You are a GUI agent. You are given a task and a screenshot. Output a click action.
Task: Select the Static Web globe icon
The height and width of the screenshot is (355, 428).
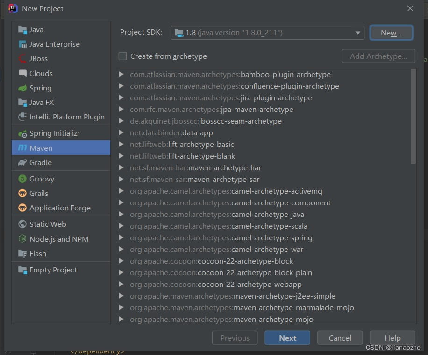[22, 224]
